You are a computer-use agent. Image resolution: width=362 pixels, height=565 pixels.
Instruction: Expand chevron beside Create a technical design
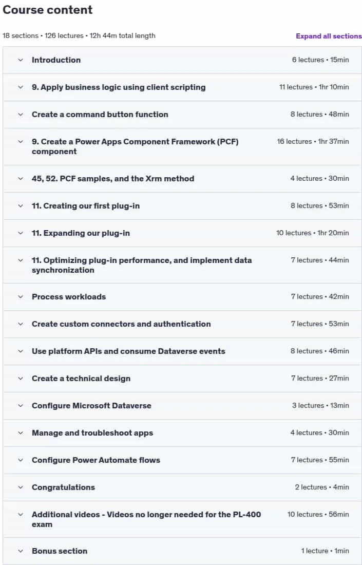pos(21,379)
